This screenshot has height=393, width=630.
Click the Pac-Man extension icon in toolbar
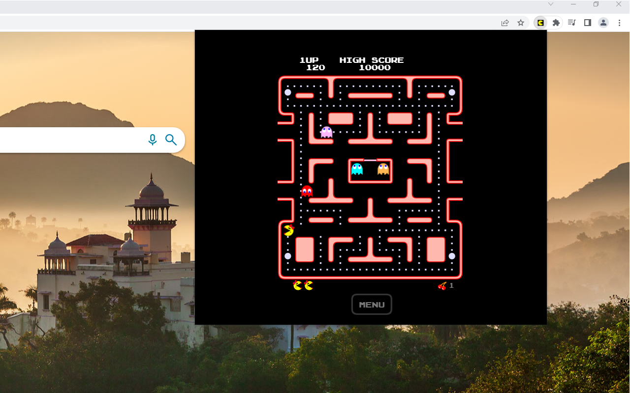540,23
